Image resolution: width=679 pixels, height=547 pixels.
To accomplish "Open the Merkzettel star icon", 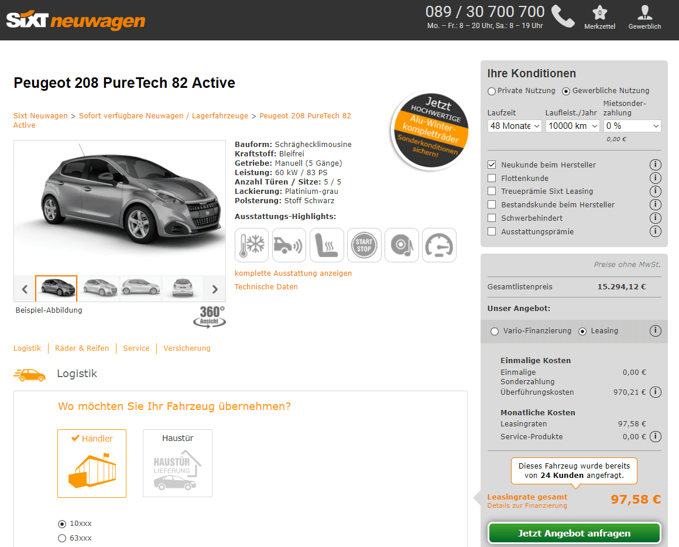I will (x=599, y=12).
